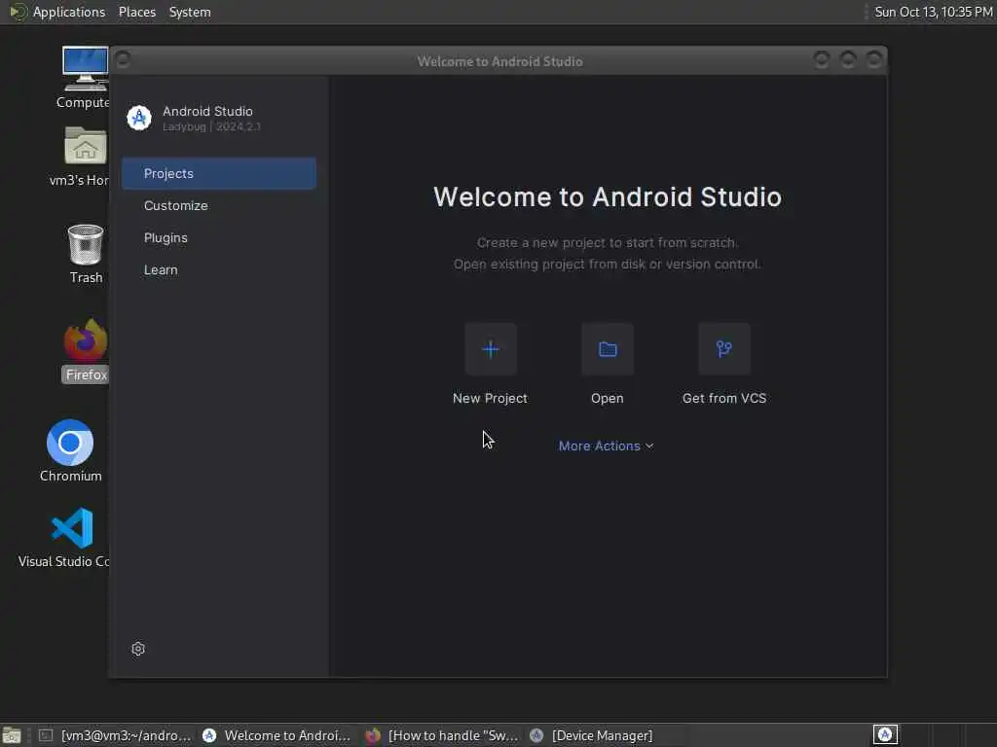Screen dimensions: 997x747
Task: Click the New Project label
Action: tap(491, 398)
